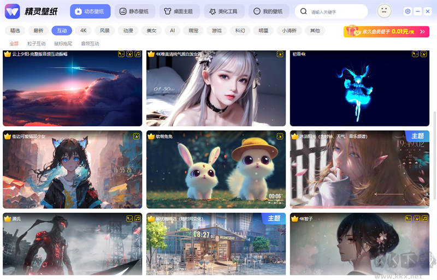This screenshot has width=437, height=280.
Task: Select the 游戏 category tag
Action: (217, 31)
